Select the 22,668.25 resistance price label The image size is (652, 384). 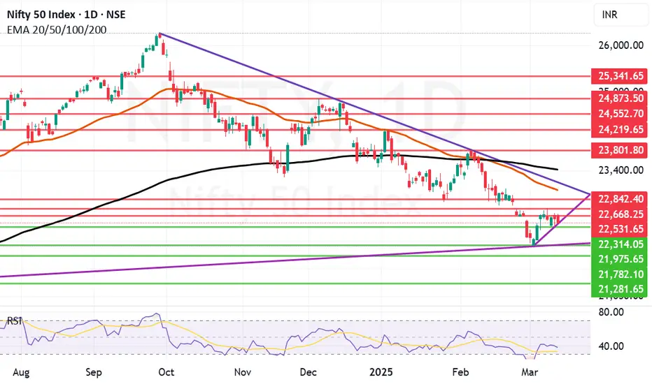coord(619,214)
